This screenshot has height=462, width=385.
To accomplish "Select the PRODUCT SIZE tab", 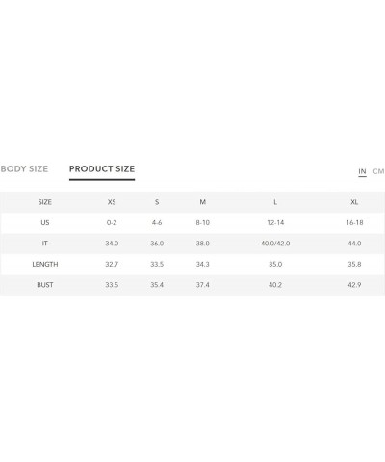I will pos(102,168).
